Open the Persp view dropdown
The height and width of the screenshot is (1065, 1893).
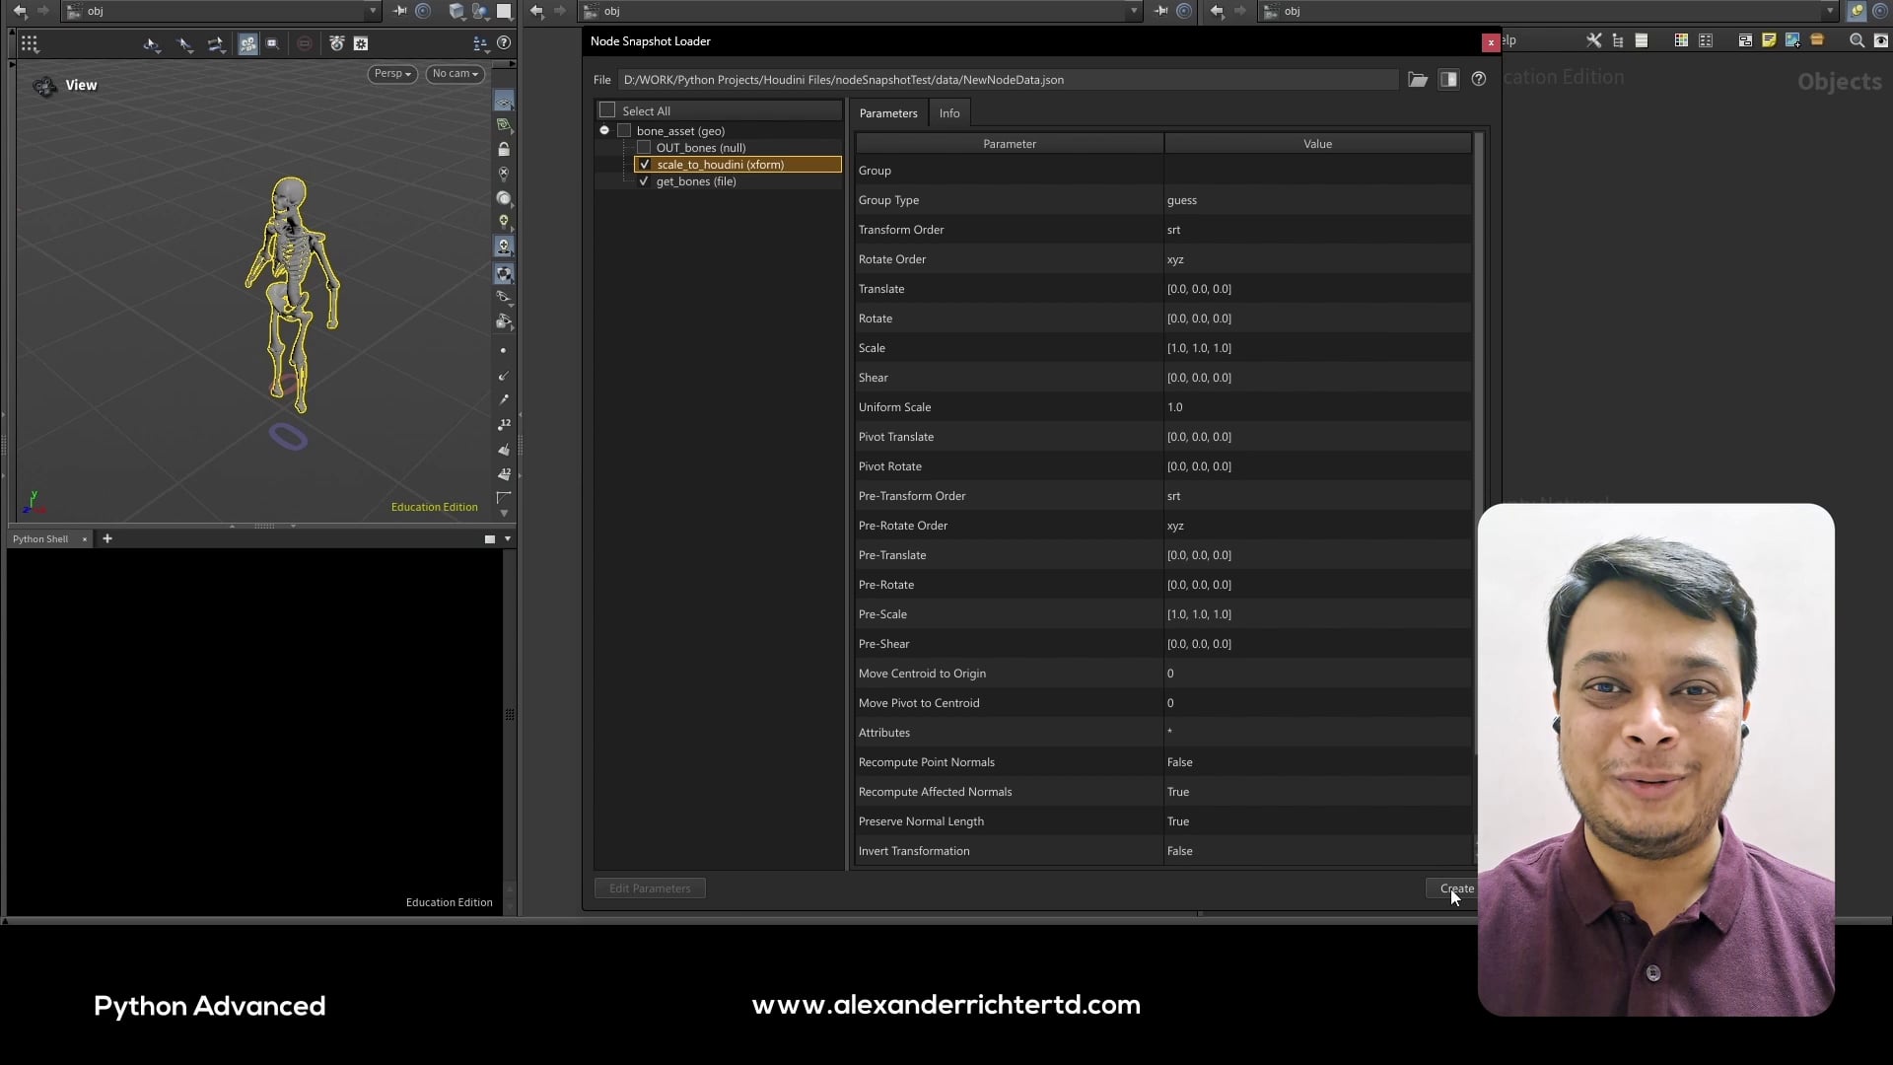coord(392,74)
